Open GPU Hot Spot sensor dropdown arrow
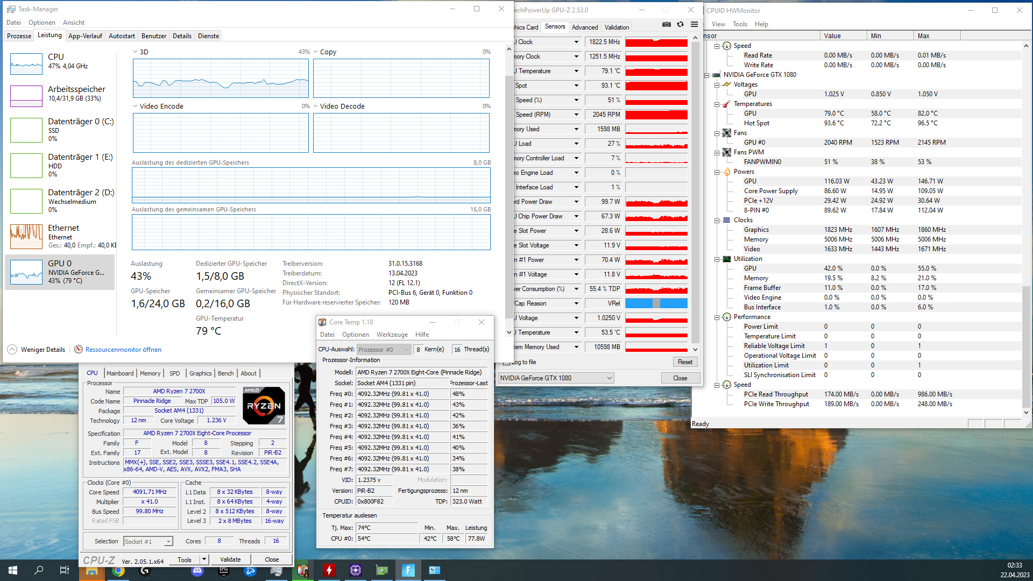This screenshot has width=1033, height=581. pos(576,86)
